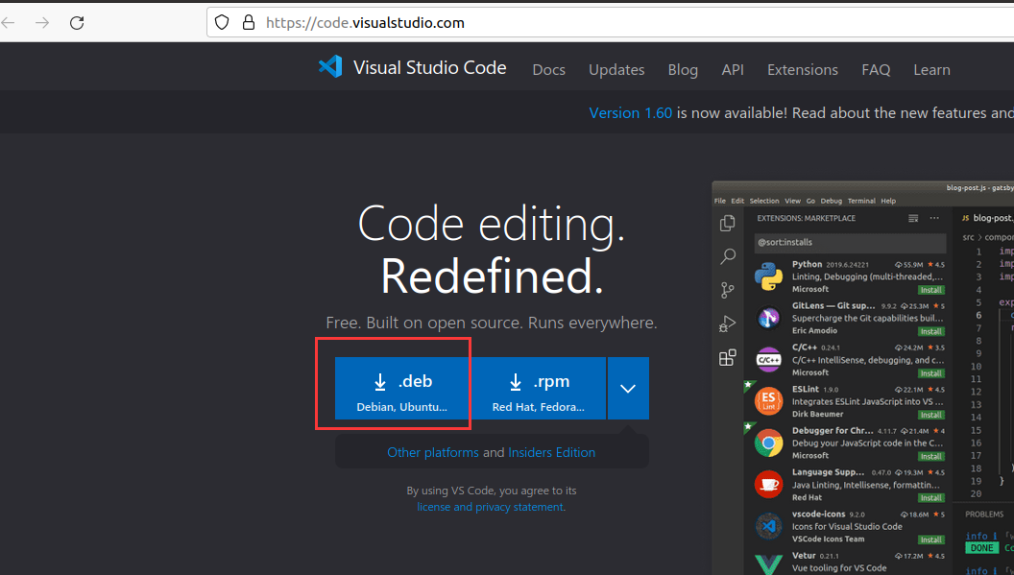Click the Python extension icon

pos(768,276)
